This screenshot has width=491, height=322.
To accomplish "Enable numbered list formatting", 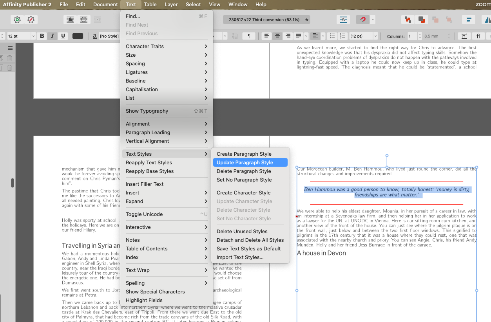I will pyautogui.click(x=343, y=36).
